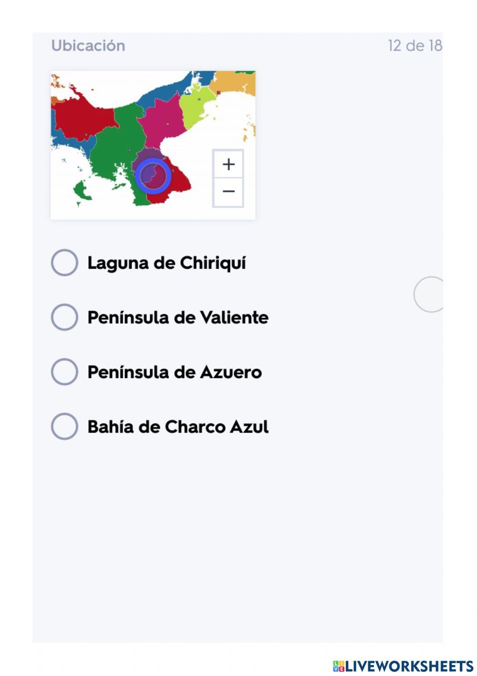
Task: Click the blue circle location marker
Action: 153,176
